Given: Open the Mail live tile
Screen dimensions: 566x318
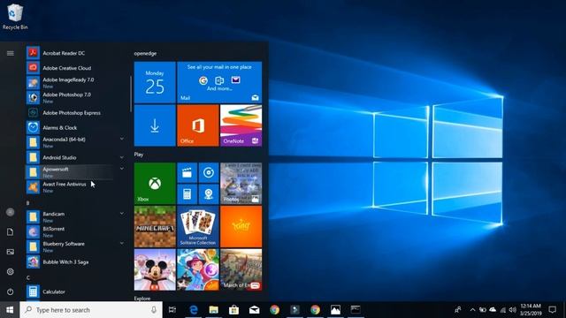Looking at the screenshot, I should point(219,82).
